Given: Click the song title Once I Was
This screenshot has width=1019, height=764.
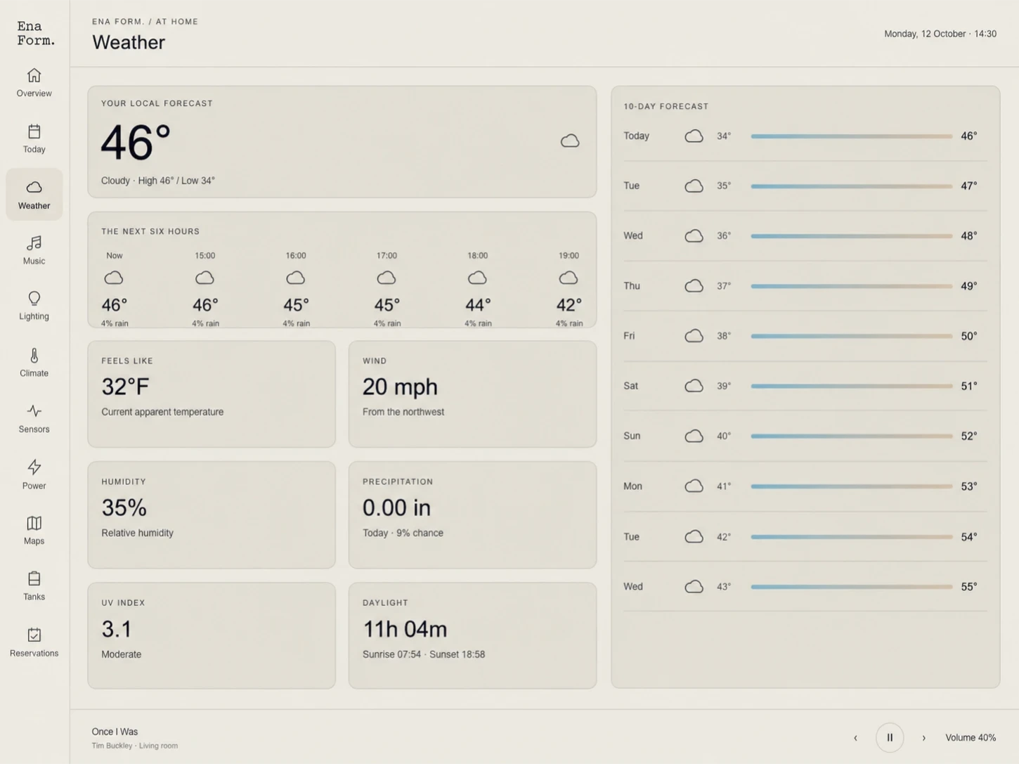Looking at the screenshot, I should 115,732.
